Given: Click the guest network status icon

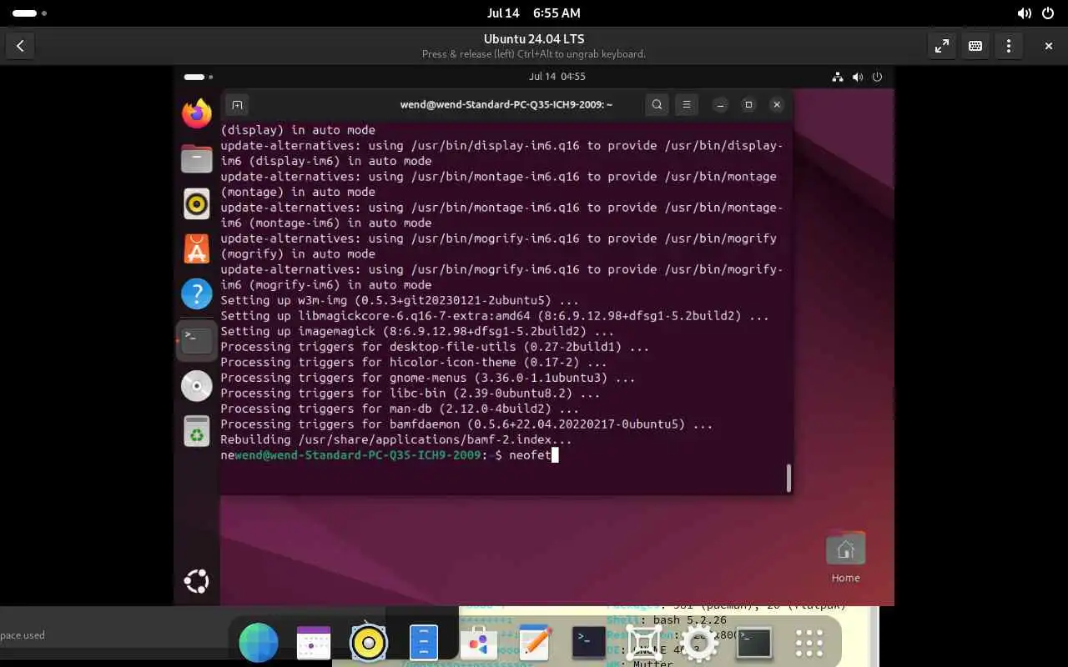Looking at the screenshot, I should pos(838,77).
